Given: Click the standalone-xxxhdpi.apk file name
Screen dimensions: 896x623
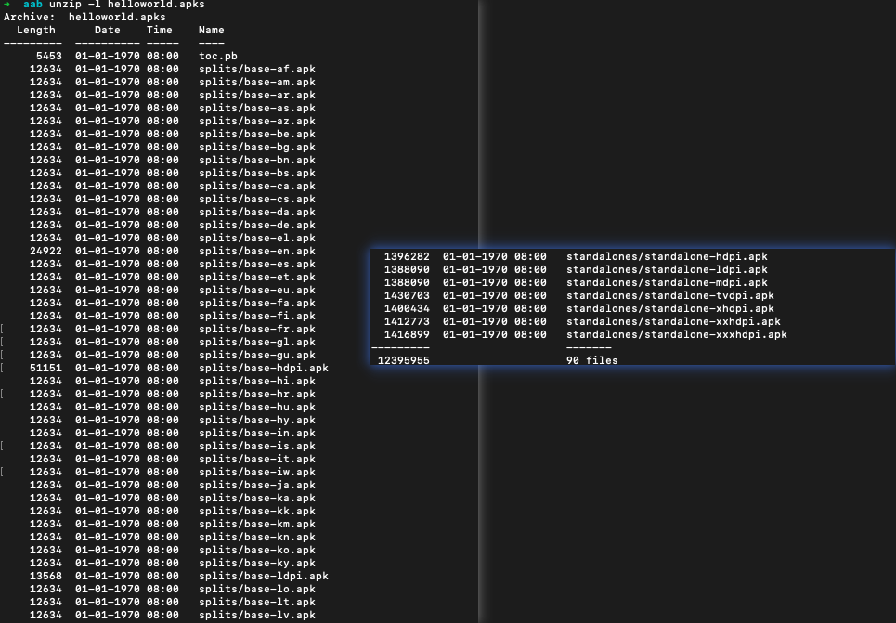Looking at the screenshot, I should [676, 335].
